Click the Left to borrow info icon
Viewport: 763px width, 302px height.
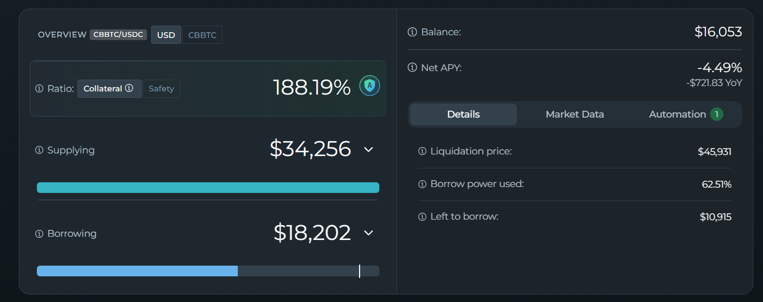pyautogui.click(x=422, y=216)
